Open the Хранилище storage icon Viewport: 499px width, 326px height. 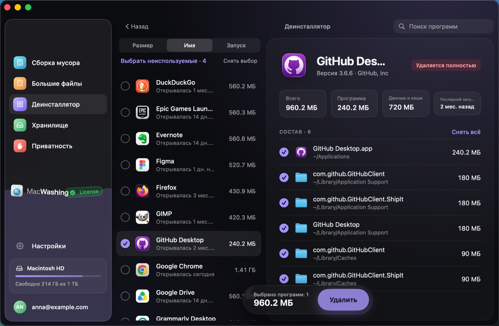(20, 125)
